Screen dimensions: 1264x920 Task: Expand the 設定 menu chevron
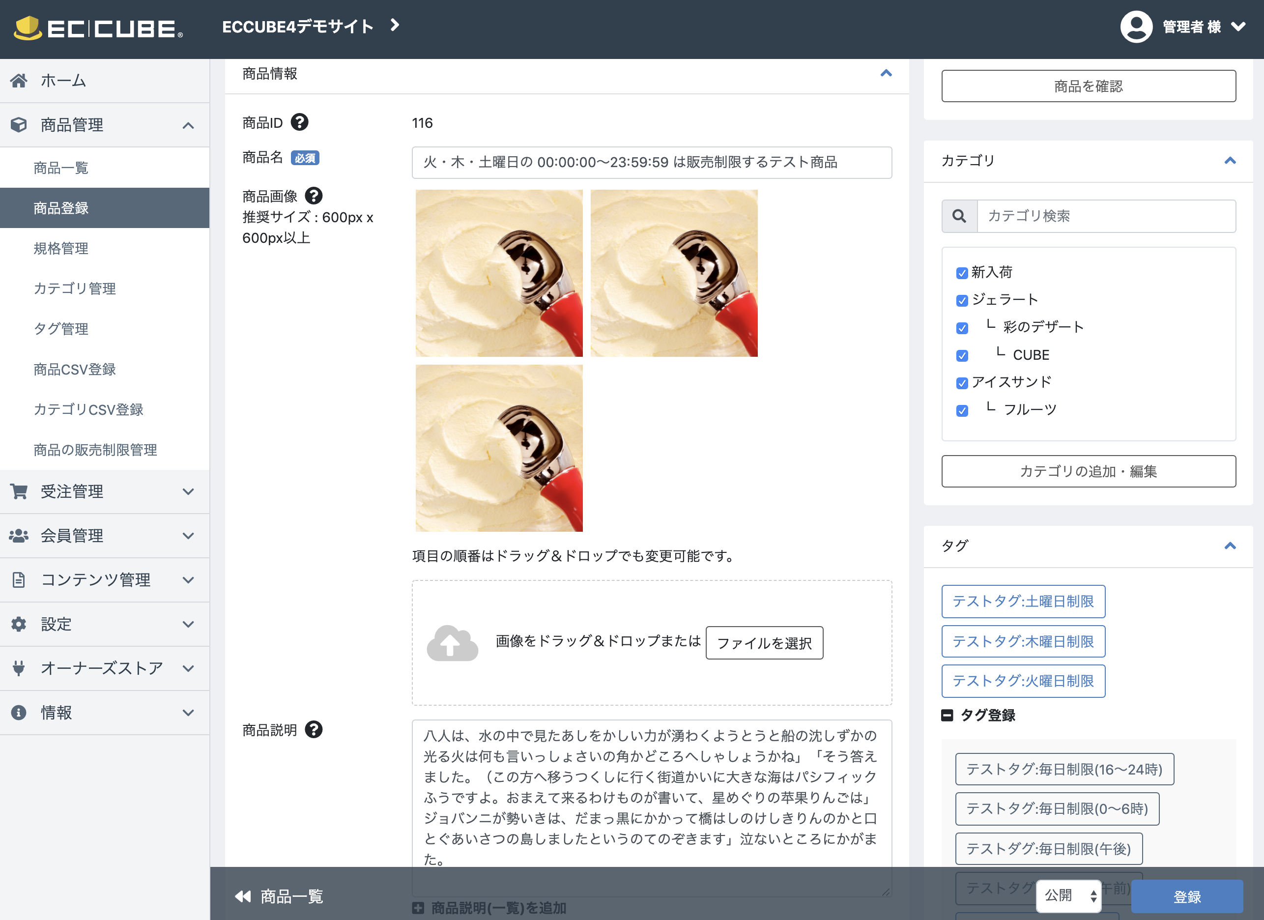point(188,624)
